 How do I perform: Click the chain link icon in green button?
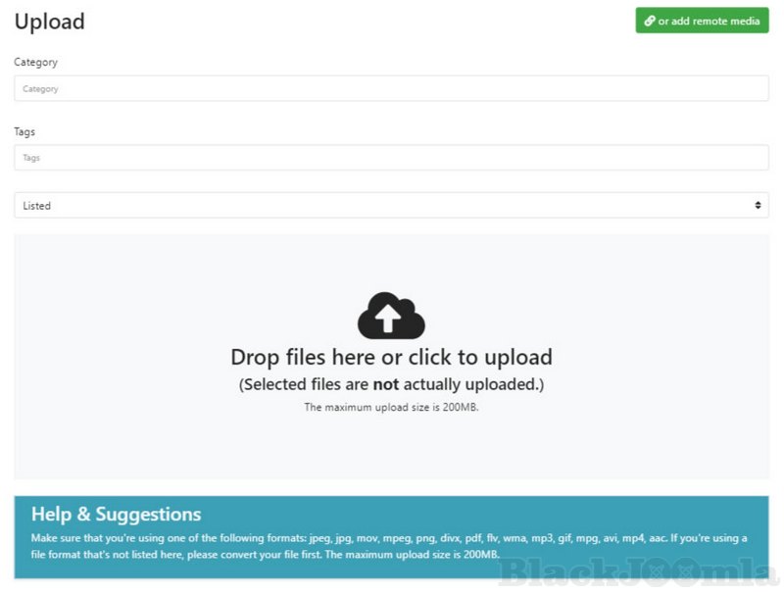coord(649,21)
